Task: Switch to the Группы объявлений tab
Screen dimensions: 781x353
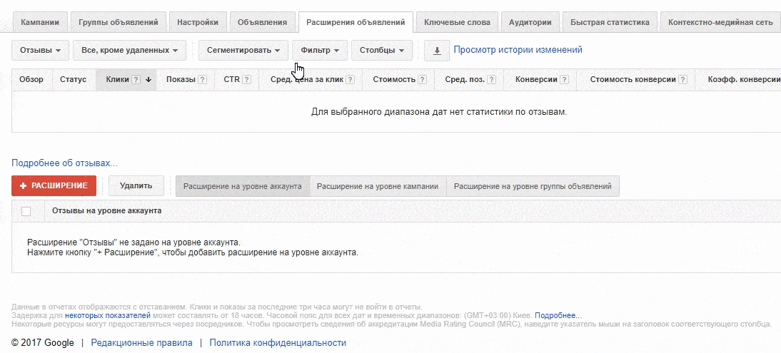Action: (x=119, y=22)
